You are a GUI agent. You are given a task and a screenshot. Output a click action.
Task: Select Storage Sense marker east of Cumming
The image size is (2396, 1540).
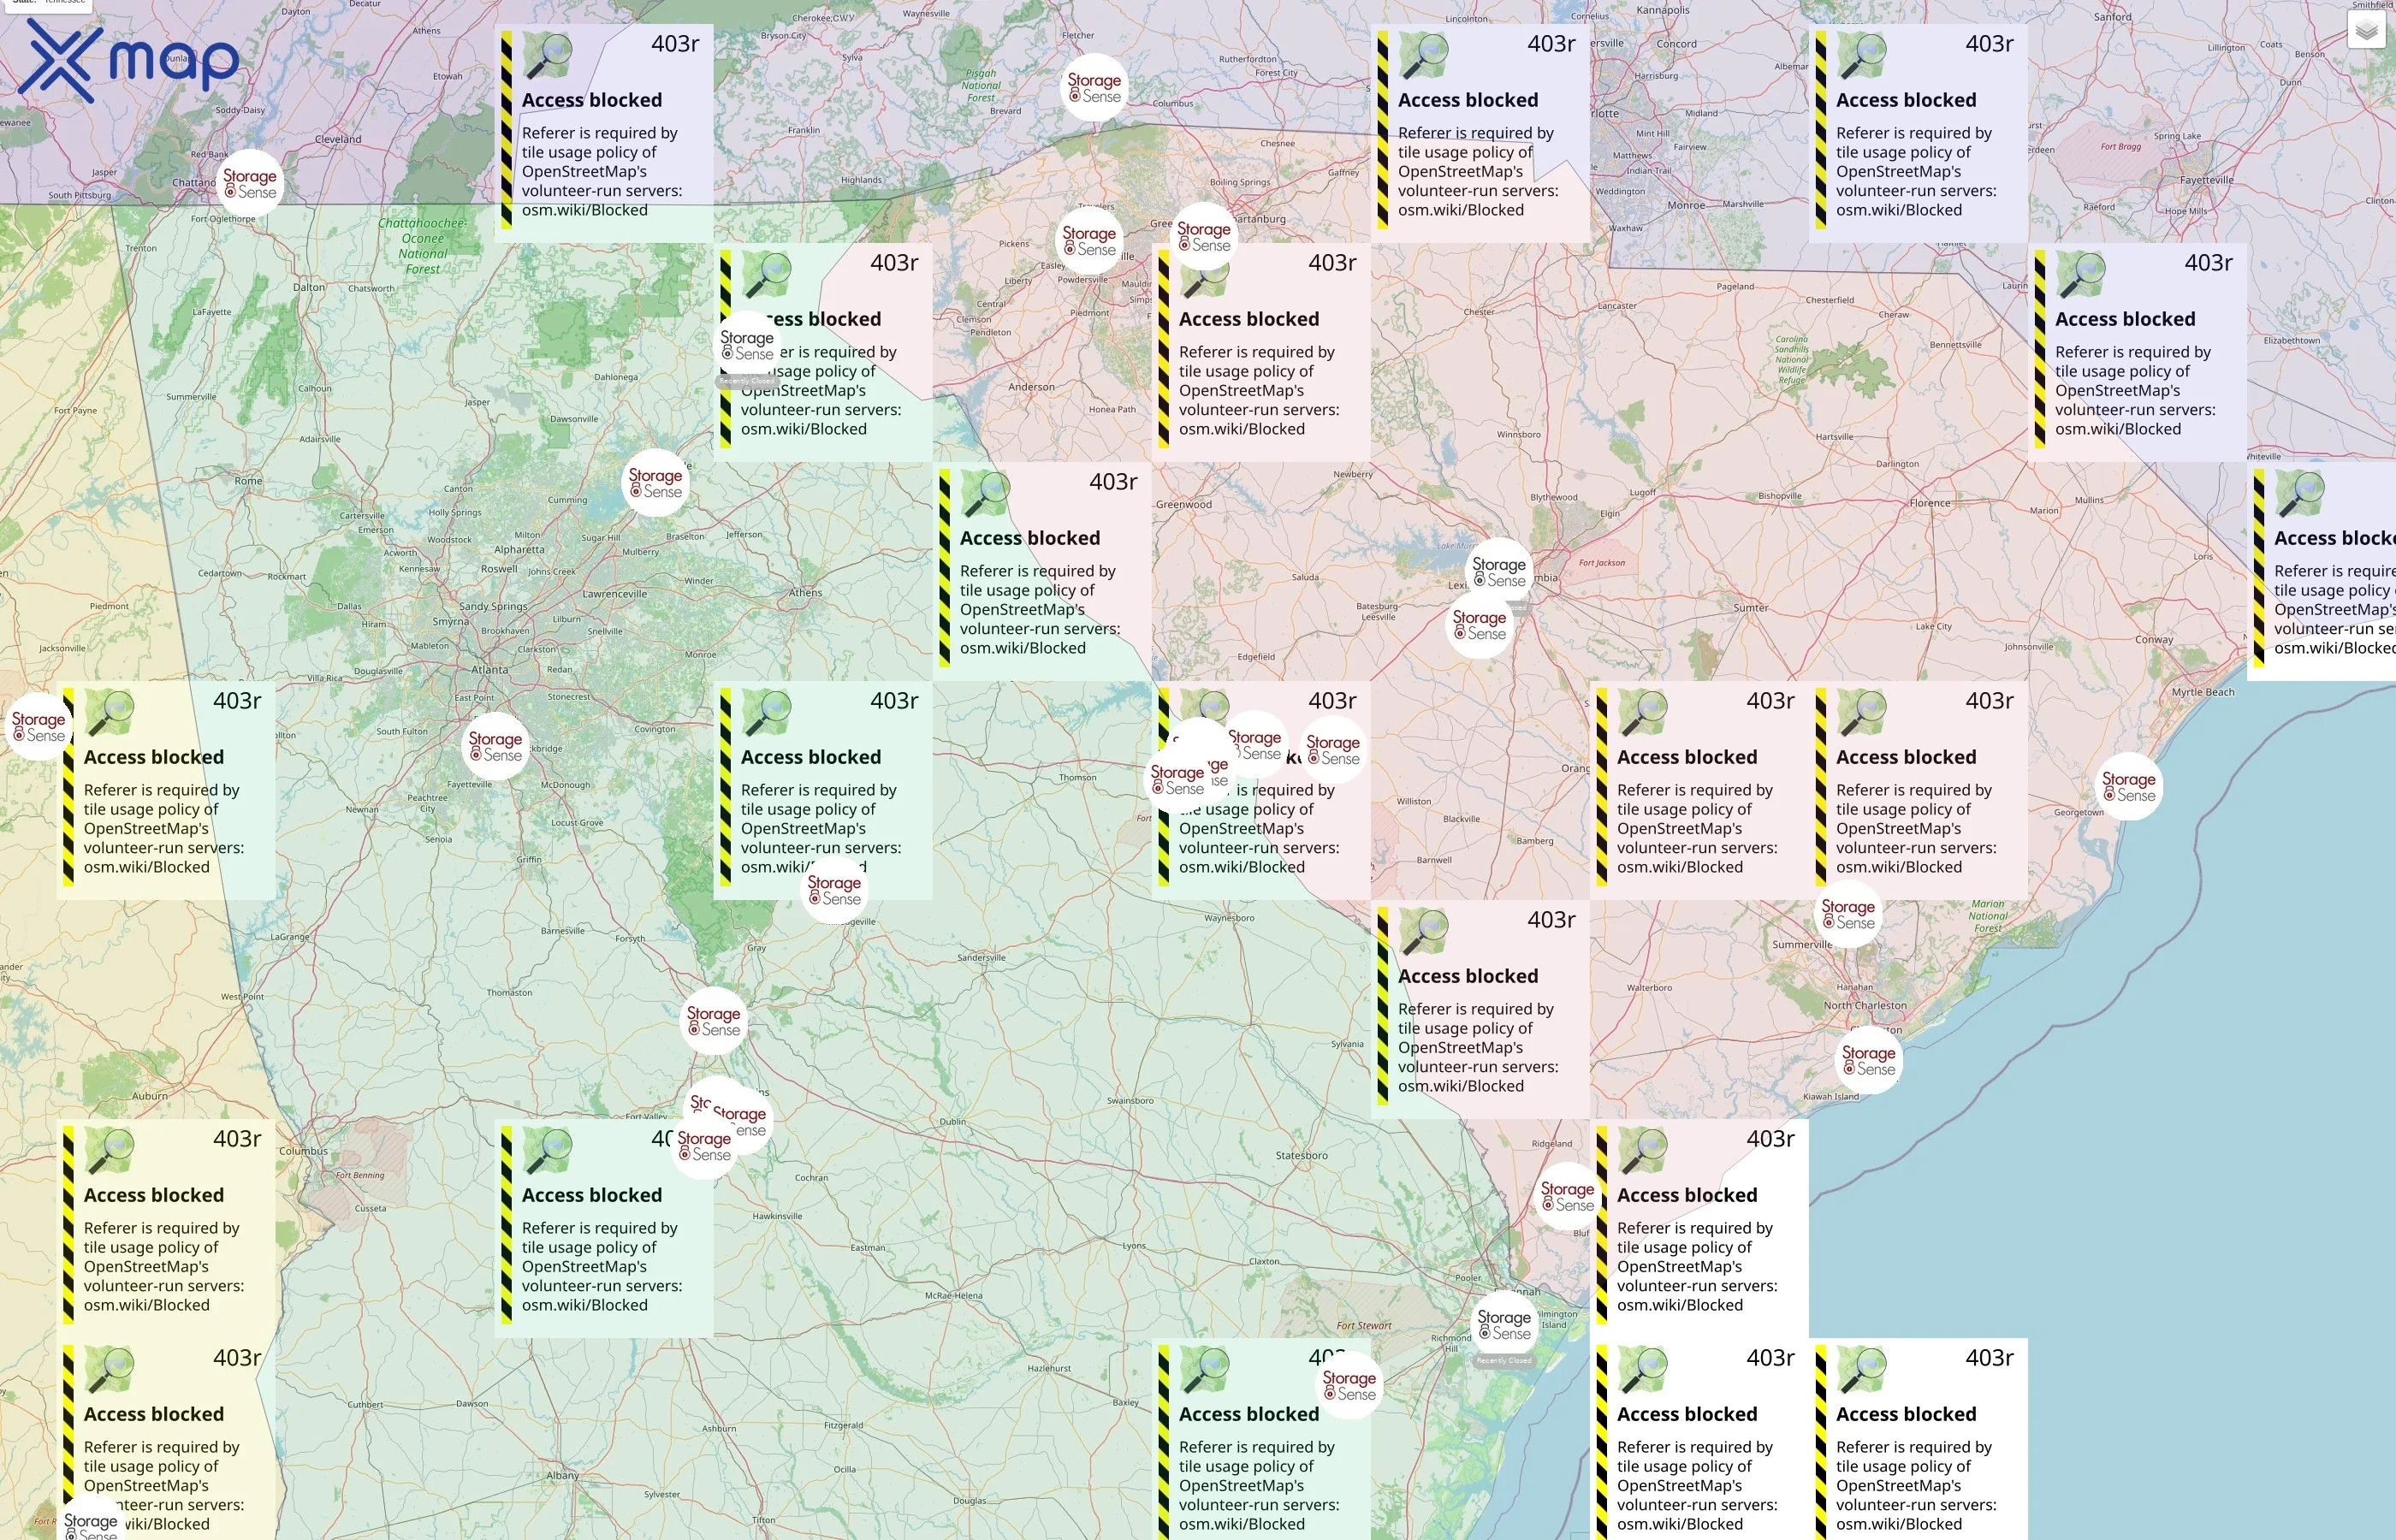[x=656, y=483]
